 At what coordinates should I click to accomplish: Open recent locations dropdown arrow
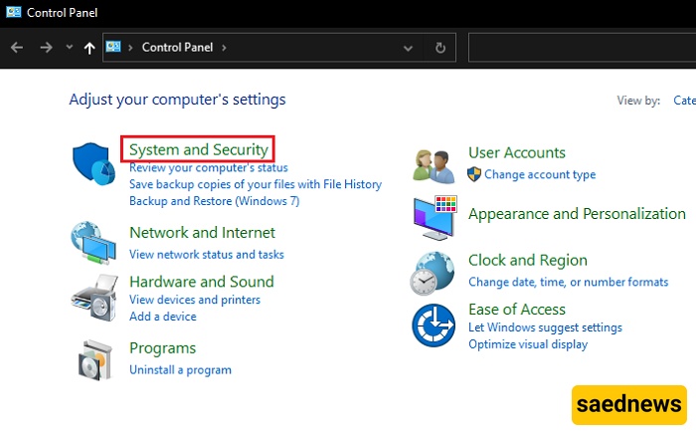pos(70,46)
